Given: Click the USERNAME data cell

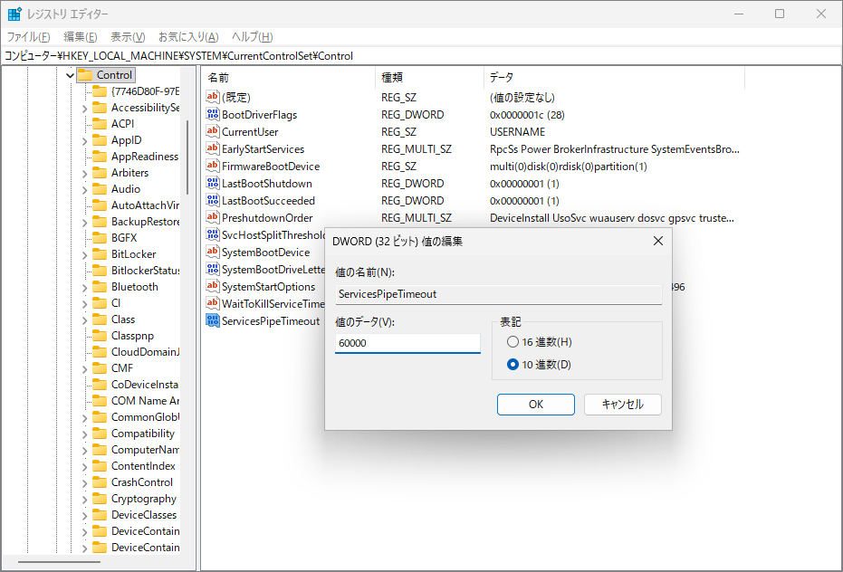Looking at the screenshot, I should pos(517,132).
